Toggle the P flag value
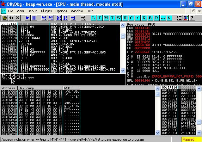The image size is (202, 142). tap(132, 59)
